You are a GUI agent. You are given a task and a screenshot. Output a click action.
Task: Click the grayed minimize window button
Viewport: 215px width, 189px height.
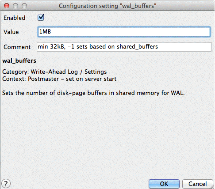[x=15, y=6]
